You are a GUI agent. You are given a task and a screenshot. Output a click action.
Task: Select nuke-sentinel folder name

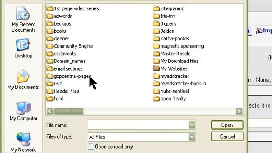(175, 91)
